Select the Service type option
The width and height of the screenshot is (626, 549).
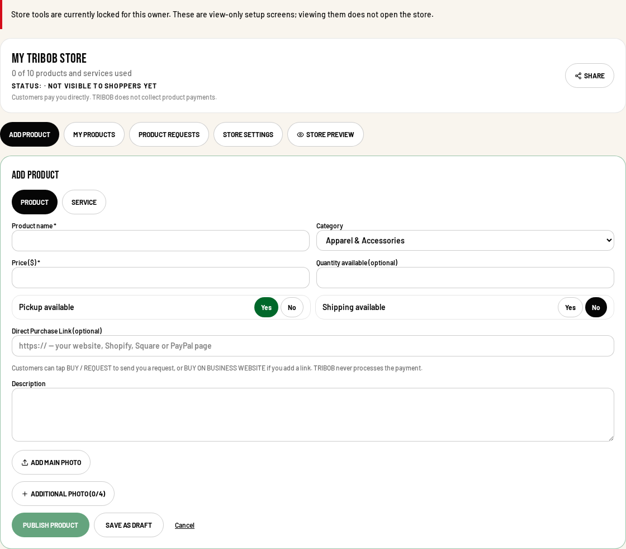tap(84, 203)
